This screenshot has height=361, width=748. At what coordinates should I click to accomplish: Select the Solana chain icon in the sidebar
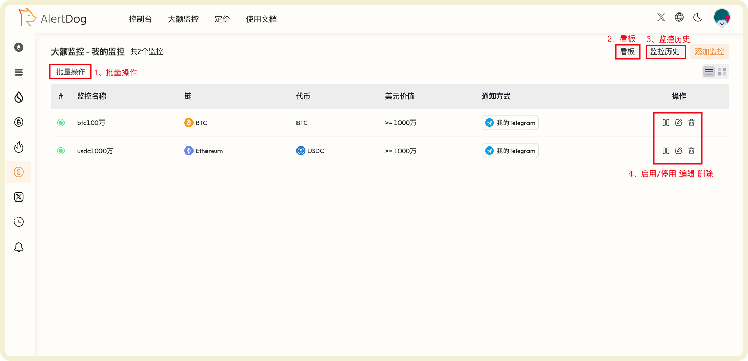coord(19,72)
